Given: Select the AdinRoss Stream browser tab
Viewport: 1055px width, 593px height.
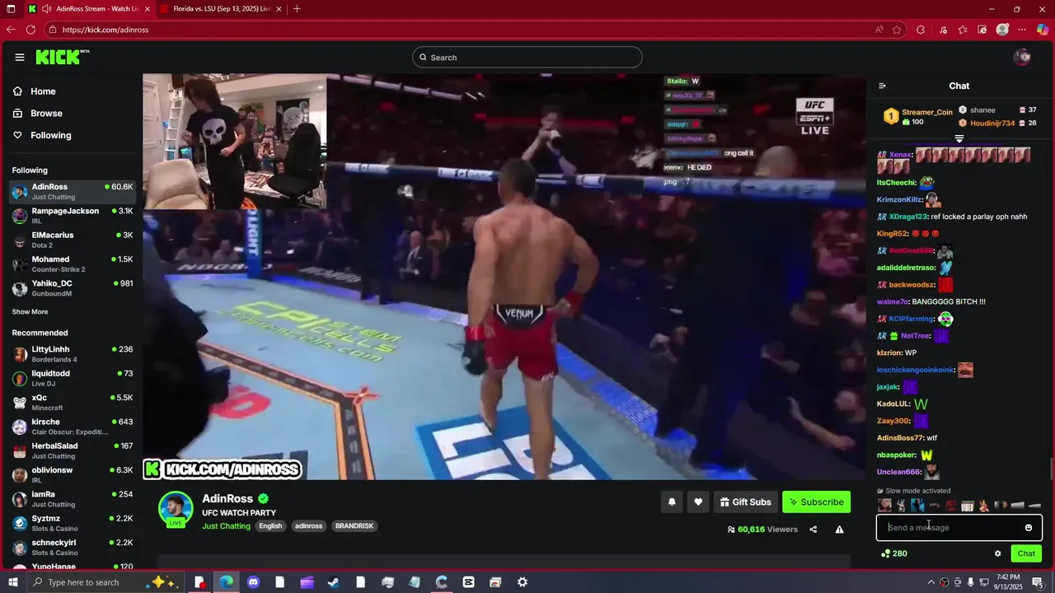Looking at the screenshot, I should point(89,9).
